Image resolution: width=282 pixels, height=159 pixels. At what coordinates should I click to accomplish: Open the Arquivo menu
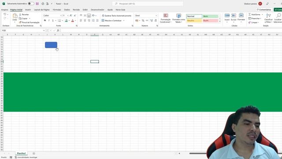[4, 10]
